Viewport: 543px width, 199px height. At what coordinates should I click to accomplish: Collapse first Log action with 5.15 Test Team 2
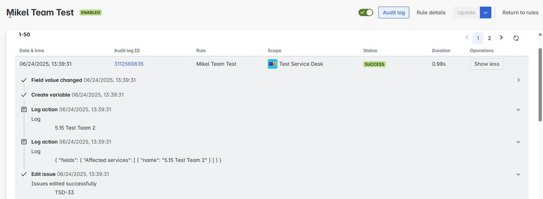519,110
